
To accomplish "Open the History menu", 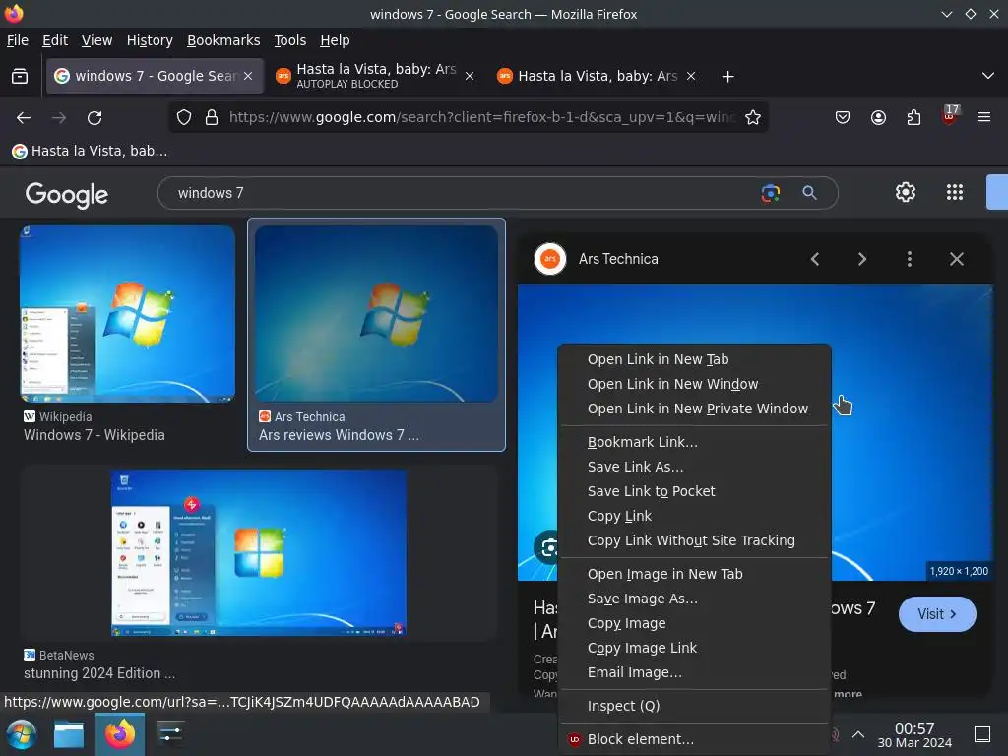I will click(150, 40).
